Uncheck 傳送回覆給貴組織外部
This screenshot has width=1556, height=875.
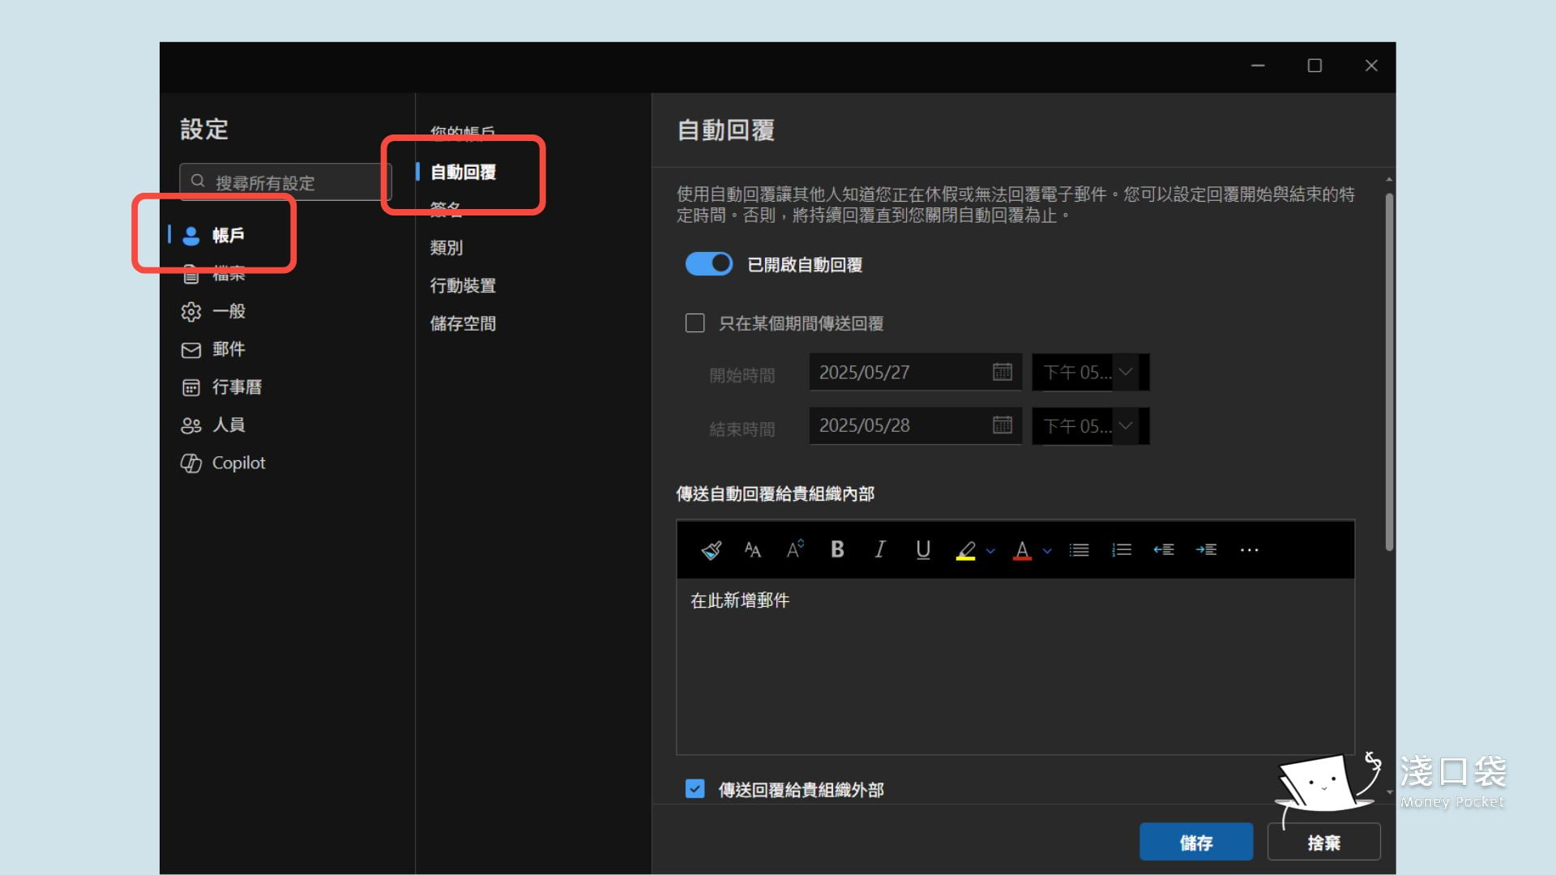point(695,788)
